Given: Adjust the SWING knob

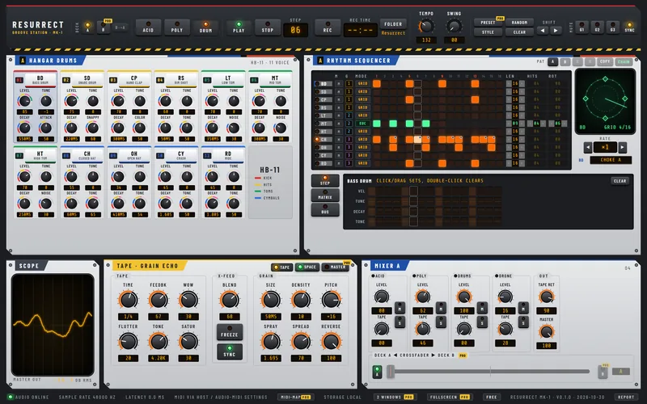Looking at the screenshot, I should (454, 27).
